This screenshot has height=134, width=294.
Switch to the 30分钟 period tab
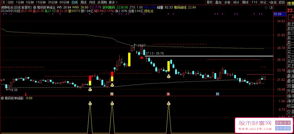(x=53, y=2)
